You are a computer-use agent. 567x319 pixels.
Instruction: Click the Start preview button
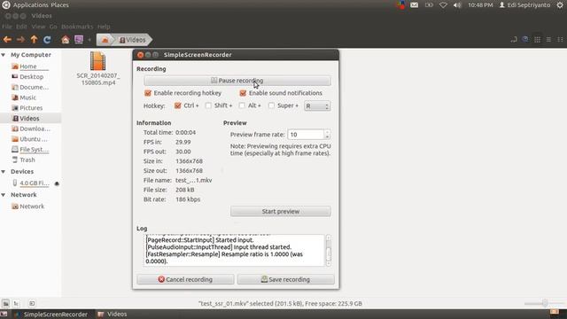tap(281, 211)
